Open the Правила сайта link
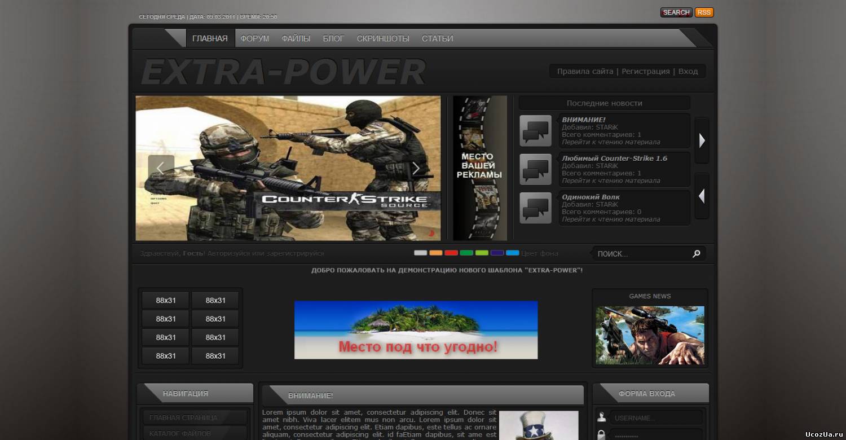The image size is (846, 440). tap(585, 72)
